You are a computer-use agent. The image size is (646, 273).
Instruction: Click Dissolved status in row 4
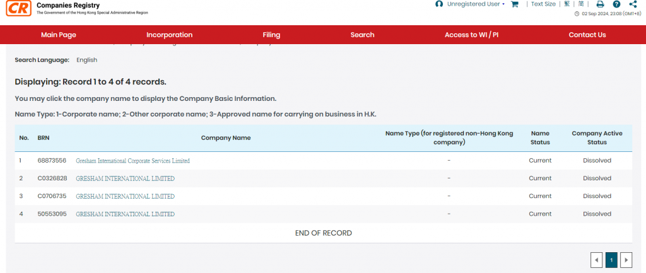[597, 214]
